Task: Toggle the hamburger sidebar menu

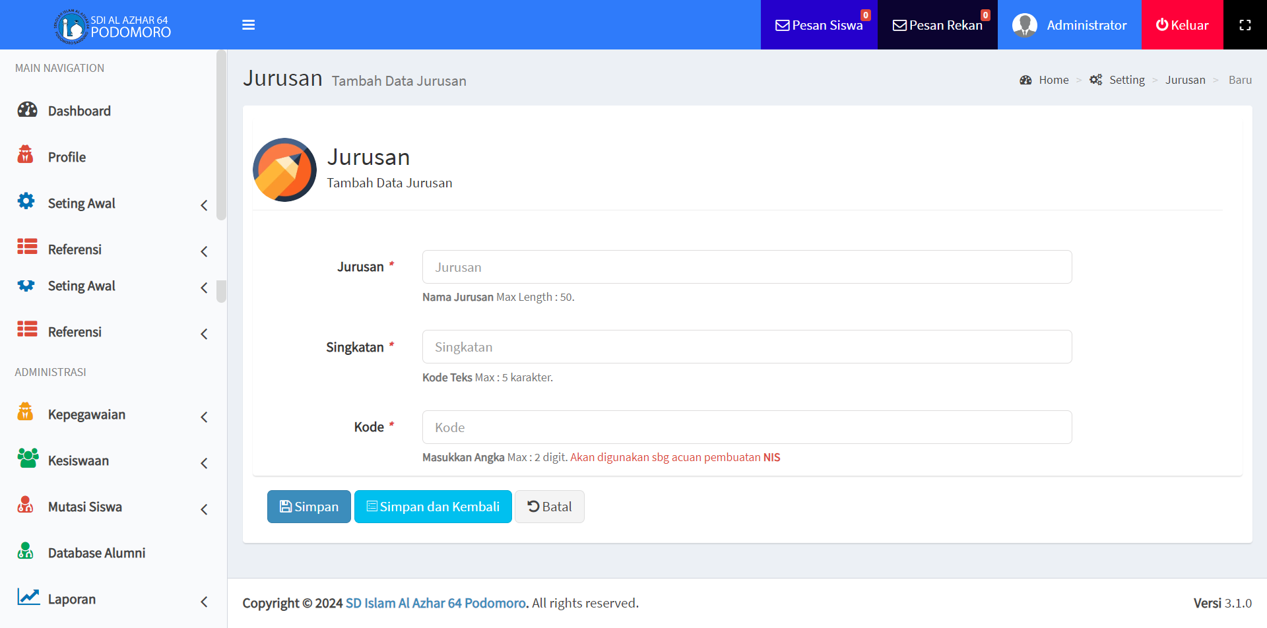Action: (248, 25)
